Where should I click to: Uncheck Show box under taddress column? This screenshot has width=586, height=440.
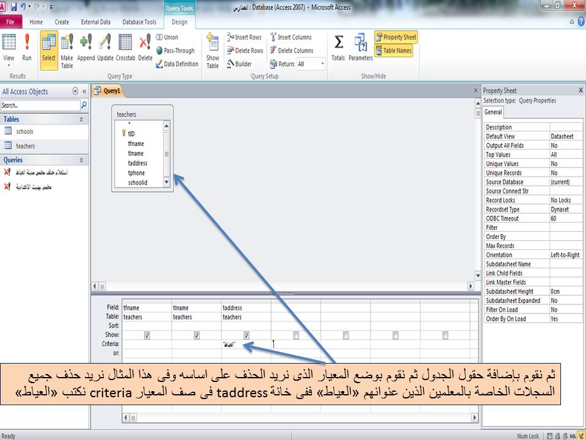(x=246, y=335)
